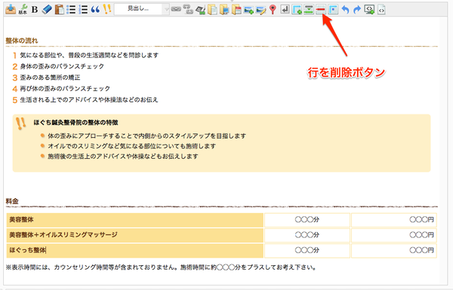453x290 pixels.
Task: Click the 整体の流れ heading
Action: coord(22,41)
